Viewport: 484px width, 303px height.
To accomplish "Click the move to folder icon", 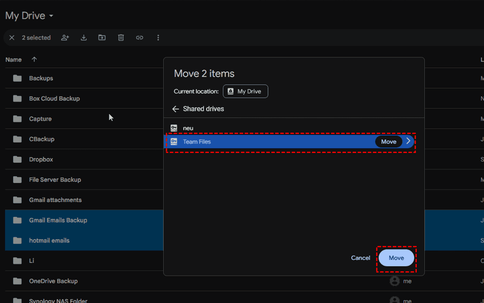I will [x=102, y=38].
